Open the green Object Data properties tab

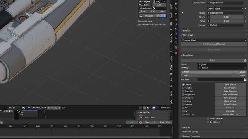point(176,43)
